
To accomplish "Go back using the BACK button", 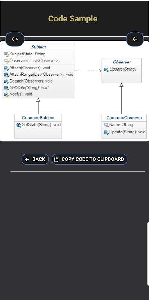I will (x=35, y=159).
